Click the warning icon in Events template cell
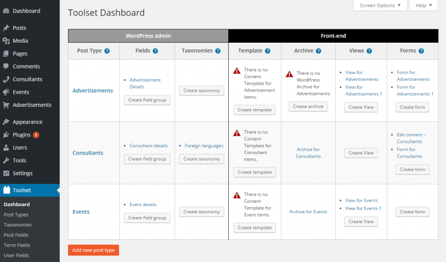 pyautogui.click(x=237, y=195)
